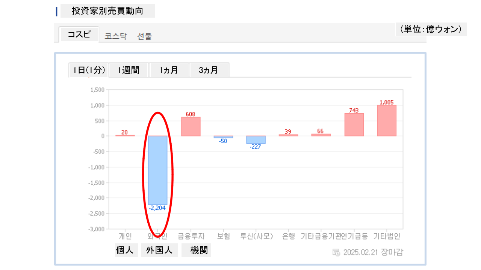Select the コスピ market tab
This screenshot has width=481, height=270.
tap(79, 34)
